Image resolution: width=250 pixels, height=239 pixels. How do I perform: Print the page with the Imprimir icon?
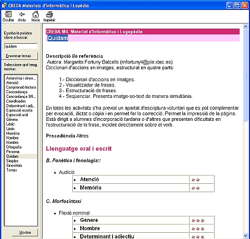pos(49,16)
